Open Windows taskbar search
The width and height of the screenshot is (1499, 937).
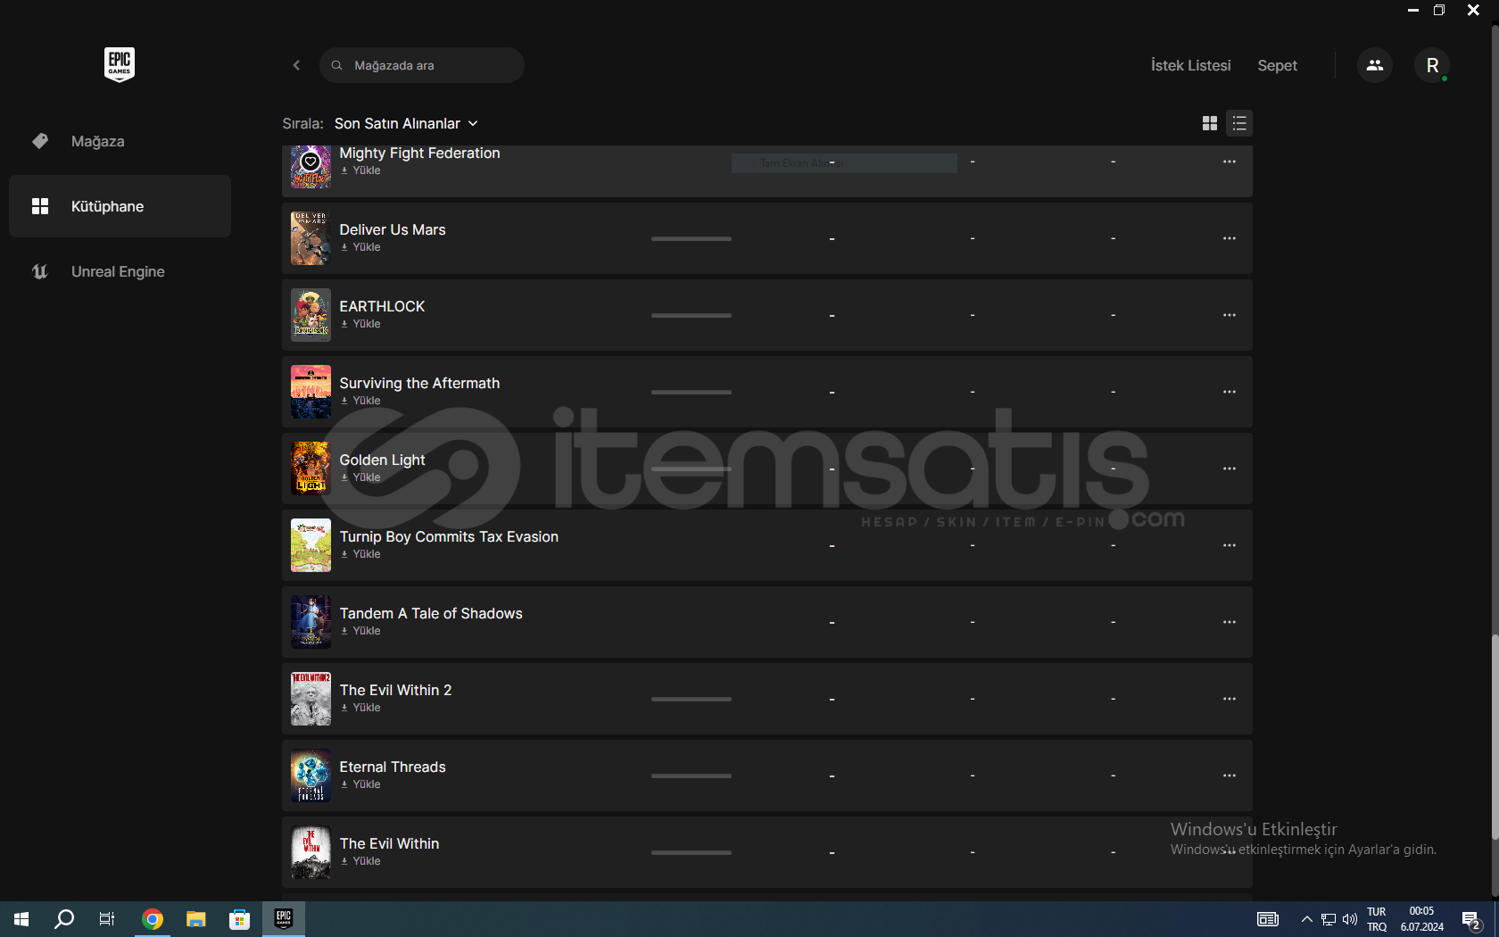tap(64, 919)
